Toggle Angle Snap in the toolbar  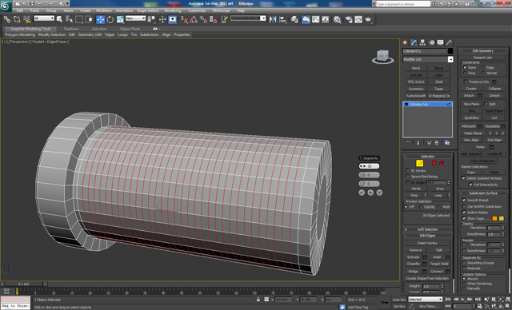(194, 19)
